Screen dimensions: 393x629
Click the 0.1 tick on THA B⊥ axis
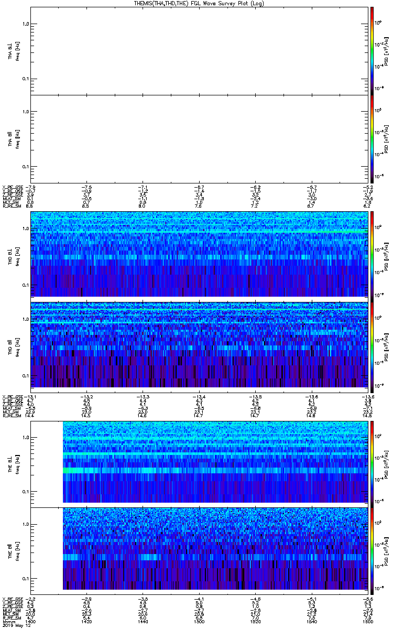26,79
